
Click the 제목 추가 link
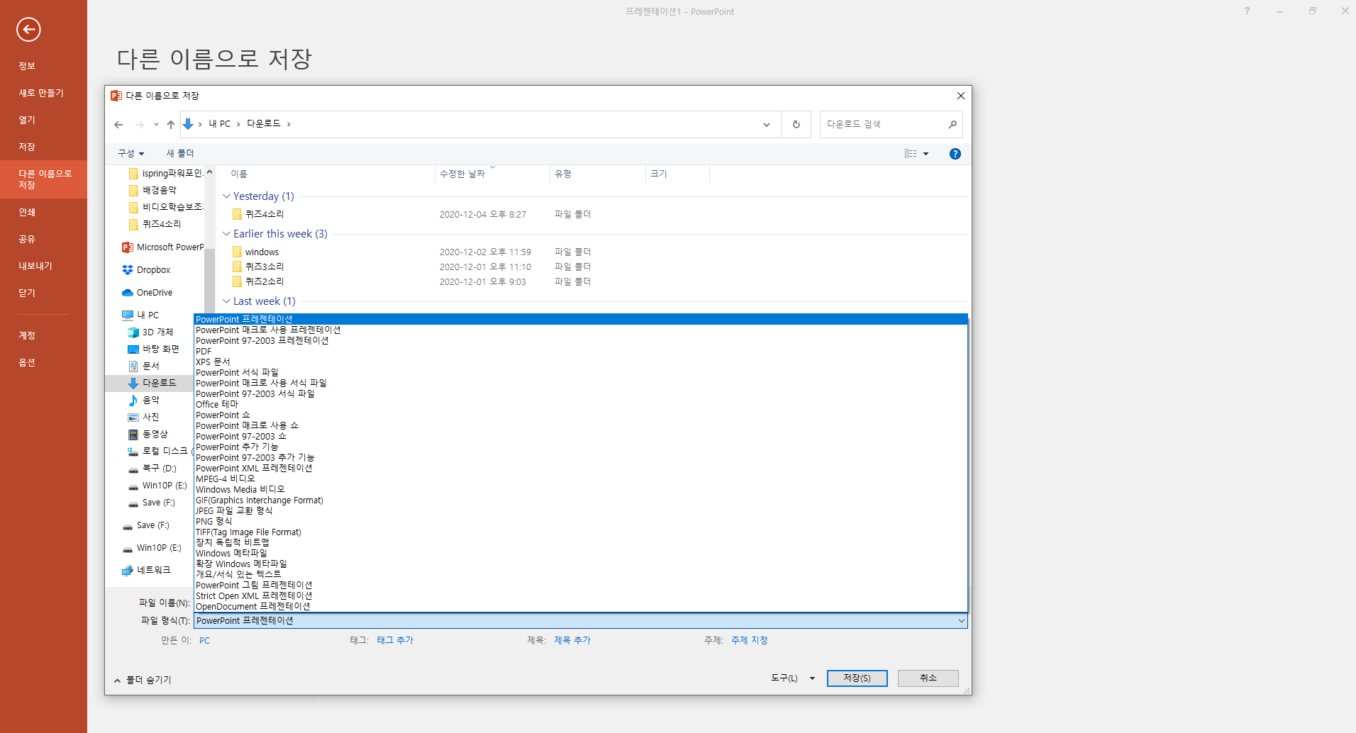click(x=572, y=641)
